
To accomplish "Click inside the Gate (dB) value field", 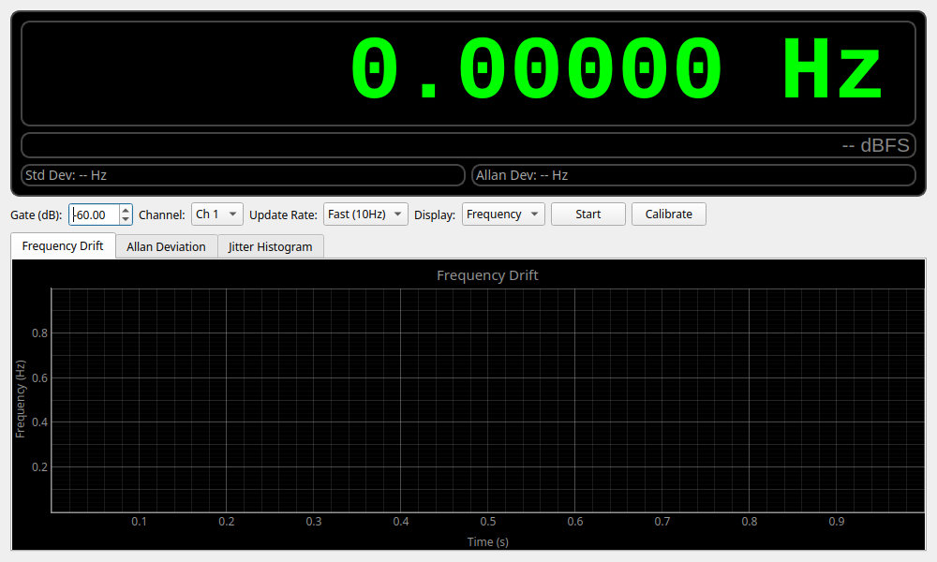I will pos(94,214).
